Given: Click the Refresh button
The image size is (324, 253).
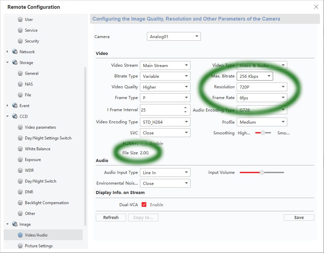Looking at the screenshot, I should 111,218.
